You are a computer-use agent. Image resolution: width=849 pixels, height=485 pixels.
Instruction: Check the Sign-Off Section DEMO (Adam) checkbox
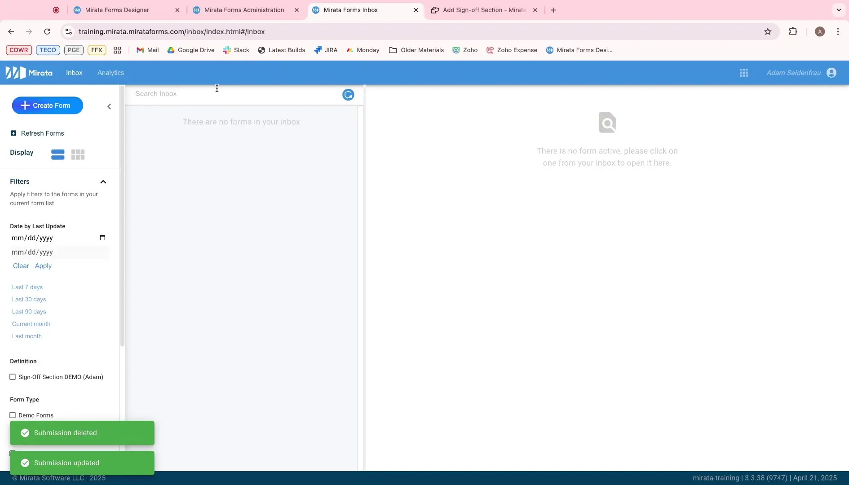(x=13, y=377)
